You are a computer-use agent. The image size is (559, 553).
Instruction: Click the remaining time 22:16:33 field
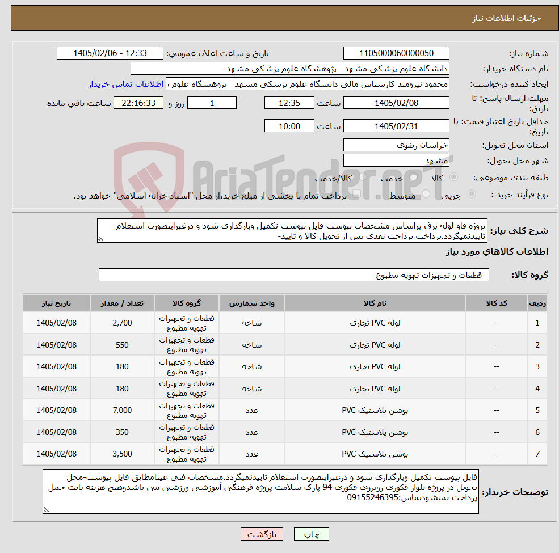click(138, 103)
